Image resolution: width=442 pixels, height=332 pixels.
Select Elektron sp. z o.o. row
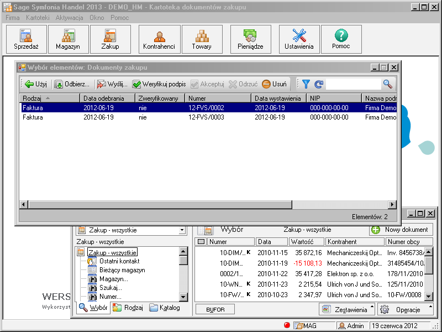309,274
